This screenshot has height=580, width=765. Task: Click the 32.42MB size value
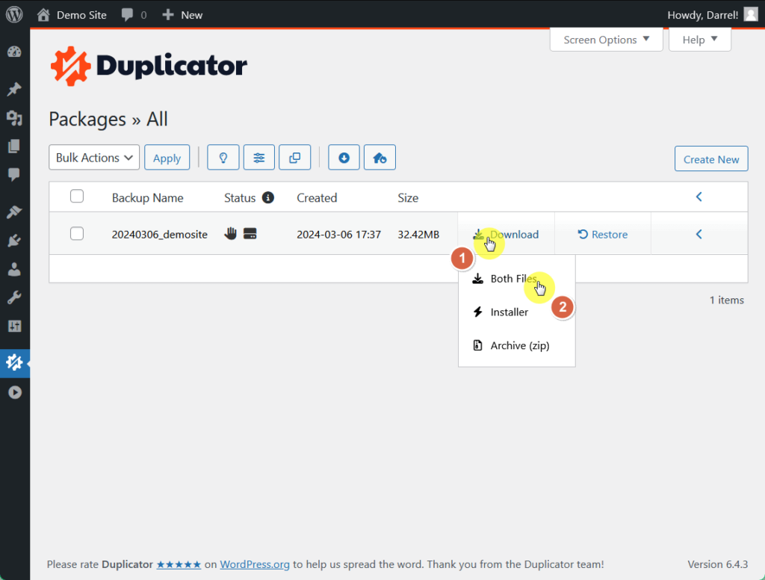tap(418, 235)
